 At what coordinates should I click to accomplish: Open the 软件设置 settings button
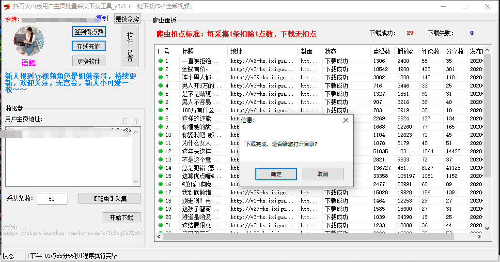[130, 46]
